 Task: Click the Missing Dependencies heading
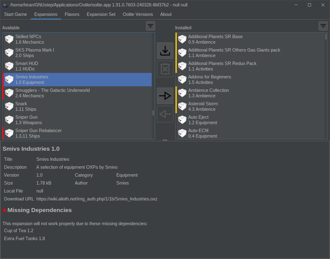[40, 210]
